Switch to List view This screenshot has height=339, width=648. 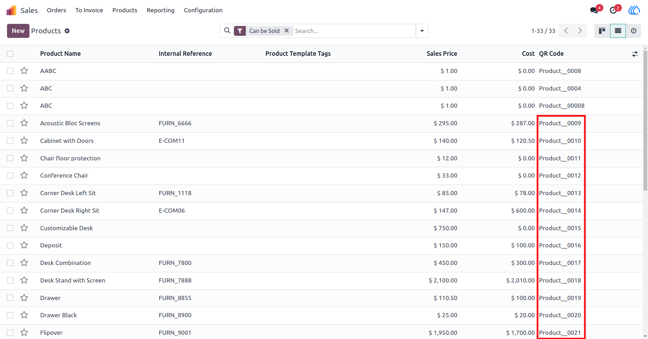(x=618, y=31)
